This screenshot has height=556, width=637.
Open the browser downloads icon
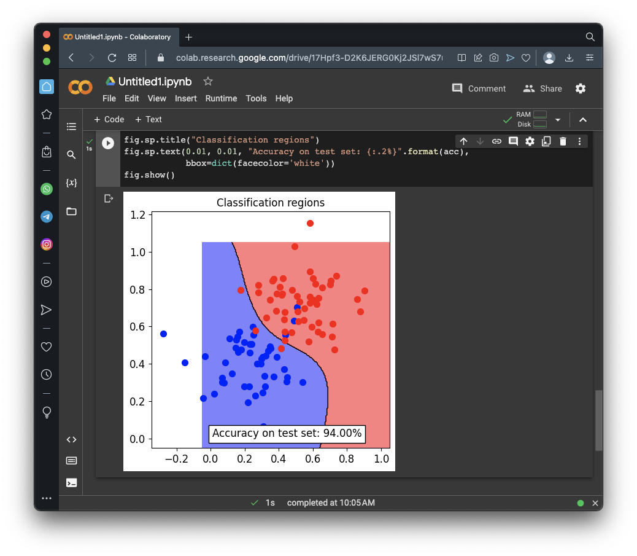coord(569,58)
